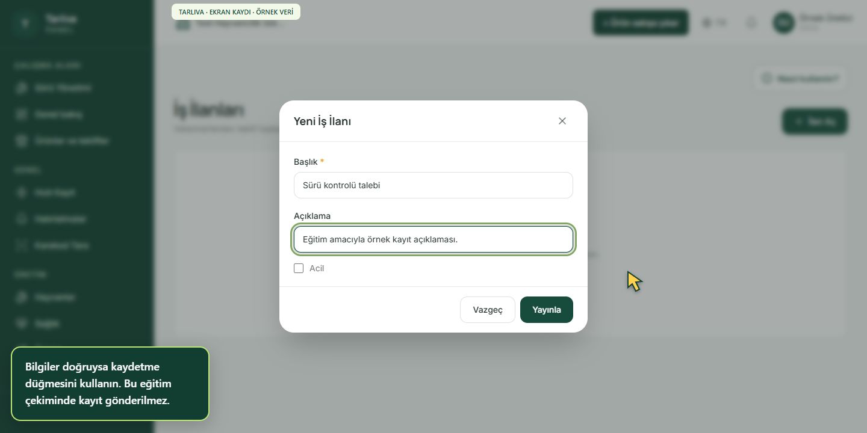Open the Nasıl kullanılır? help button
The height and width of the screenshot is (433, 867).
click(800, 78)
